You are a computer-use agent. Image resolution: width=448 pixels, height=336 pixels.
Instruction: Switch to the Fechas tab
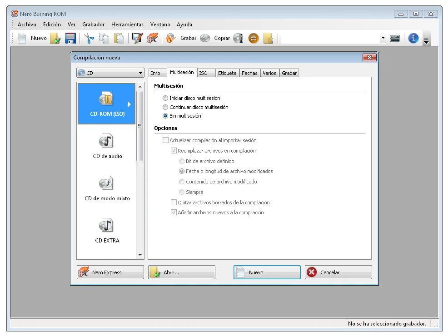(249, 73)
